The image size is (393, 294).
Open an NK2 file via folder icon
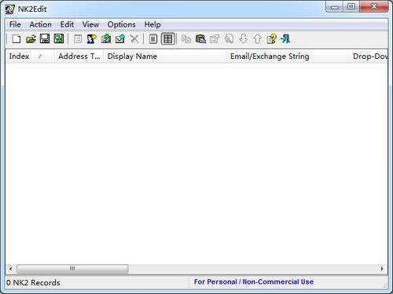click(x=31, y=39)
